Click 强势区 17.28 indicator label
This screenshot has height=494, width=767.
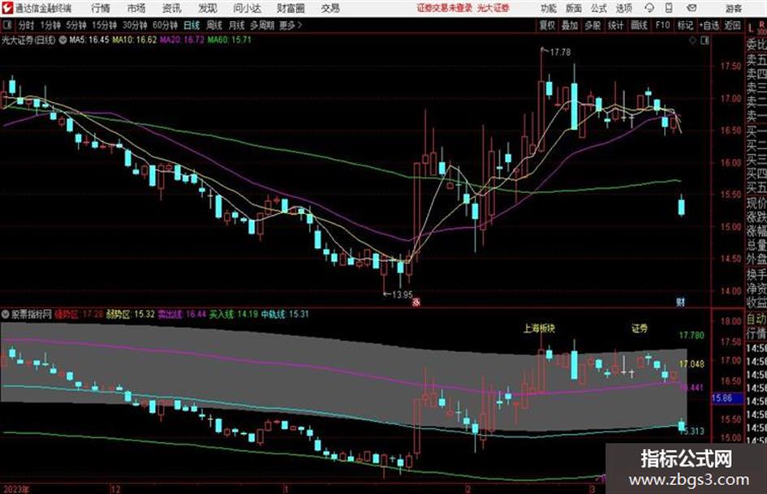pos(79,314)
